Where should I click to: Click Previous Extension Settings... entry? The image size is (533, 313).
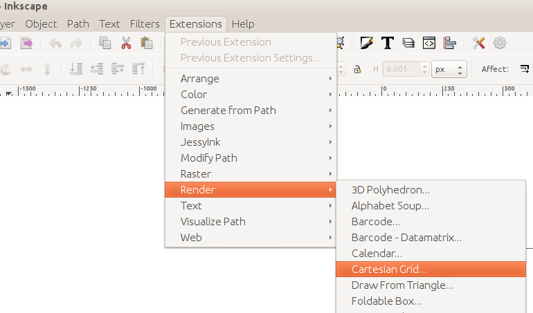tap(251, 58)
